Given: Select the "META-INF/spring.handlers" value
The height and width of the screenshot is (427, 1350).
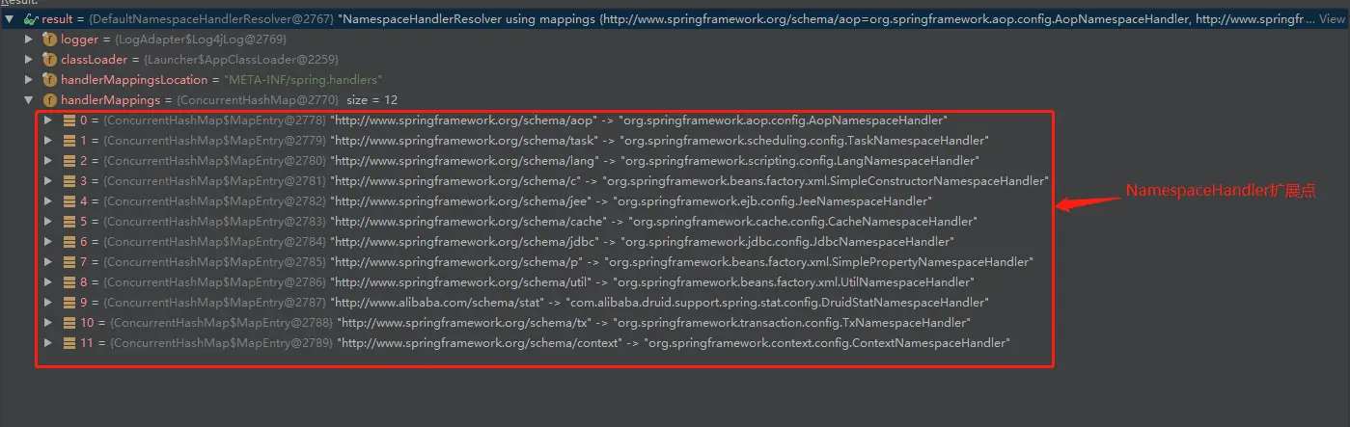Looking at the screenshot, I should click(304, 80).
